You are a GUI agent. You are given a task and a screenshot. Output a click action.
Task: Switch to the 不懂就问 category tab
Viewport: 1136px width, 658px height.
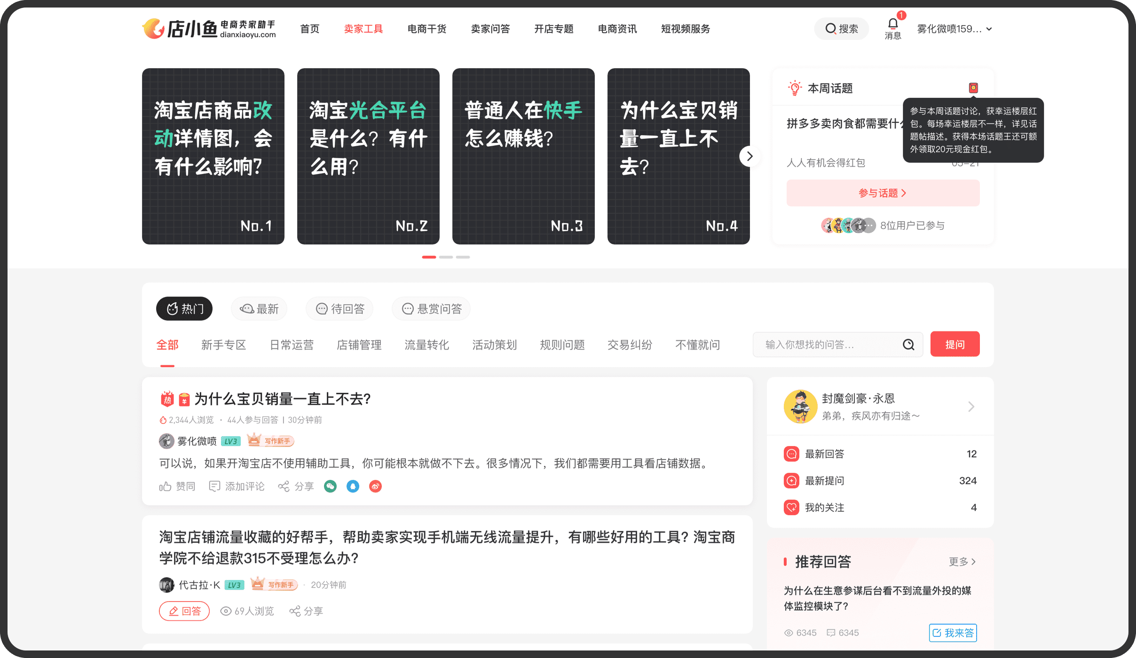[x=698, y=345]
